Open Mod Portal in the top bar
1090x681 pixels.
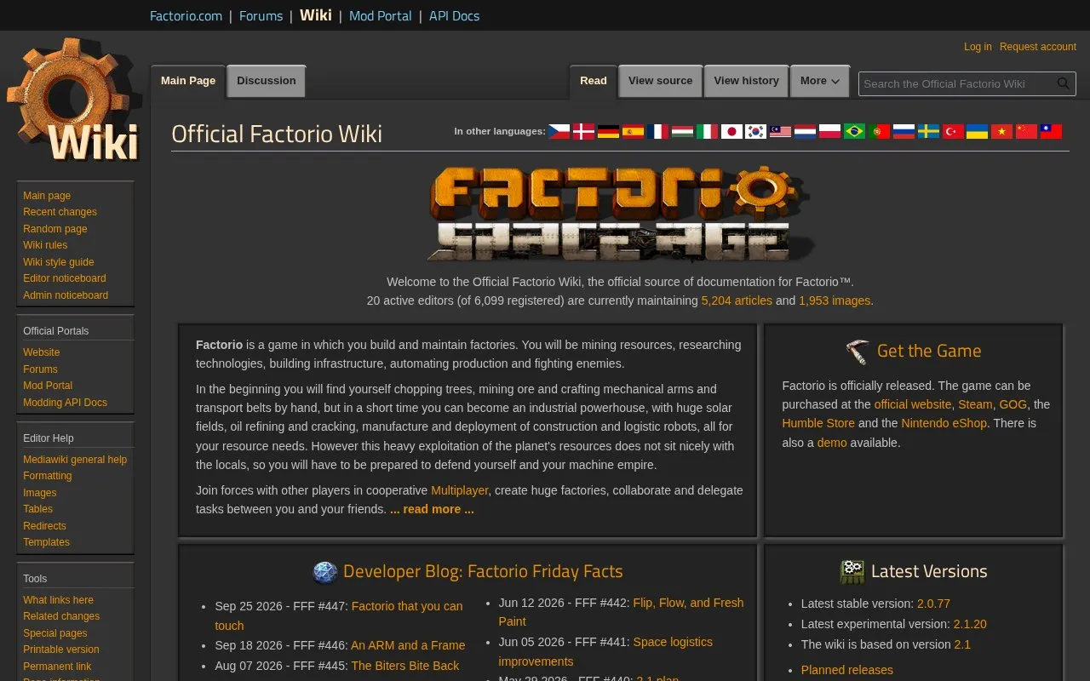click(x=380, y=15)
